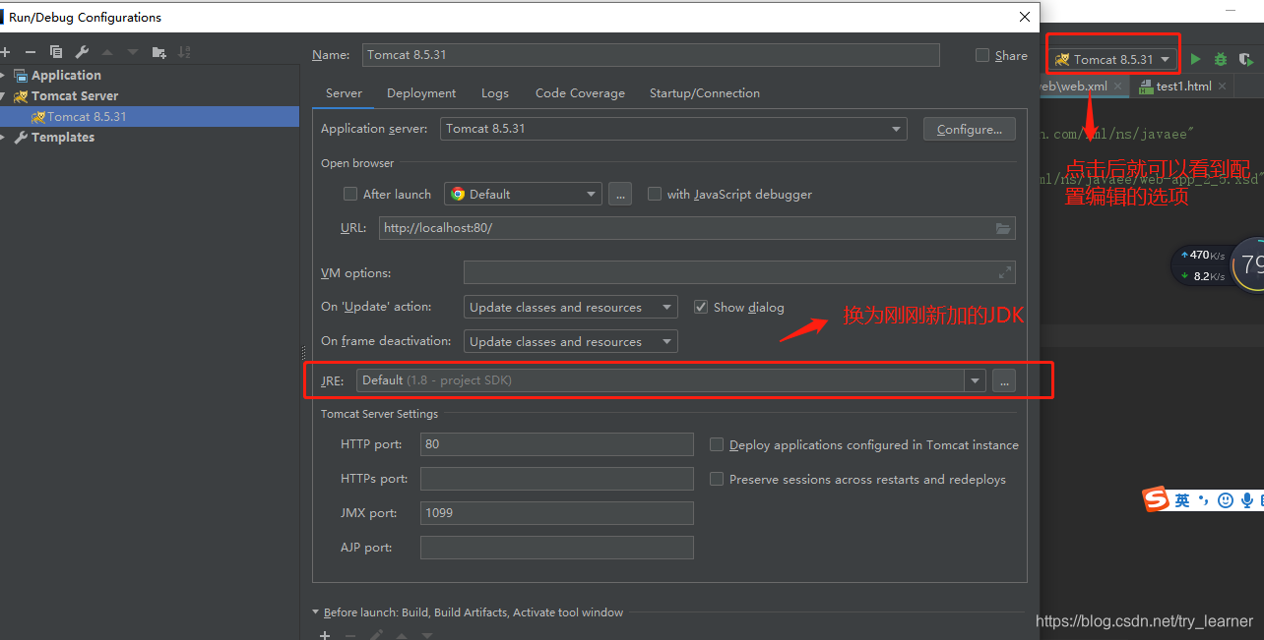Enable the After launch checkbox
The image size is (1264, 640).
pyautogui.click(x=350, y=194)
